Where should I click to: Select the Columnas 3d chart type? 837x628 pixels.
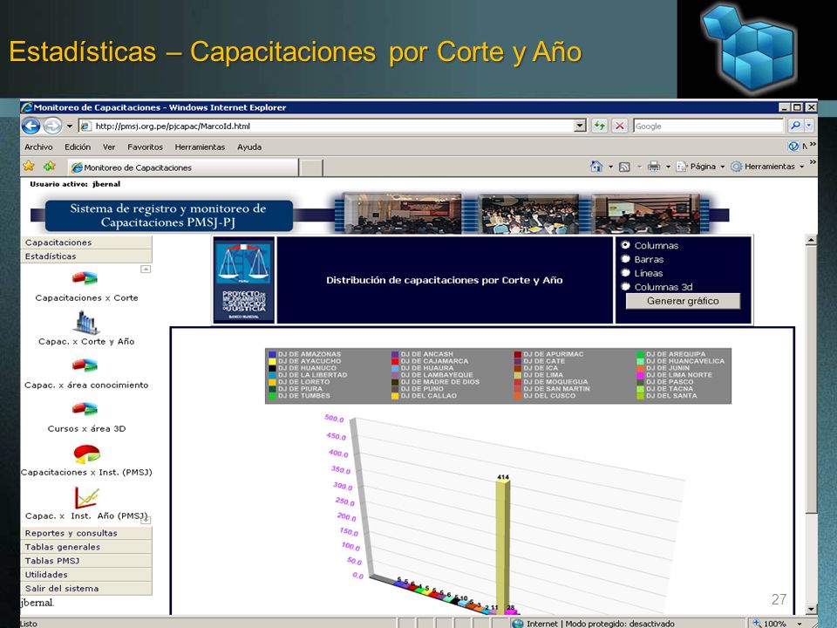point(626,287)
